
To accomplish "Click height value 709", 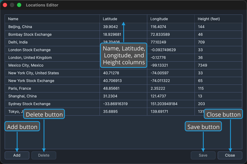I will pos(201,42).
